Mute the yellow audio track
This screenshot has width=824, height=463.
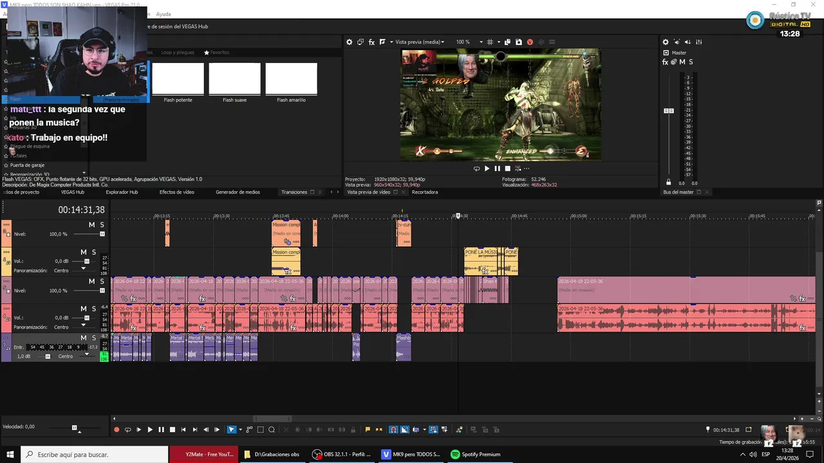click(x=84, y=252)
